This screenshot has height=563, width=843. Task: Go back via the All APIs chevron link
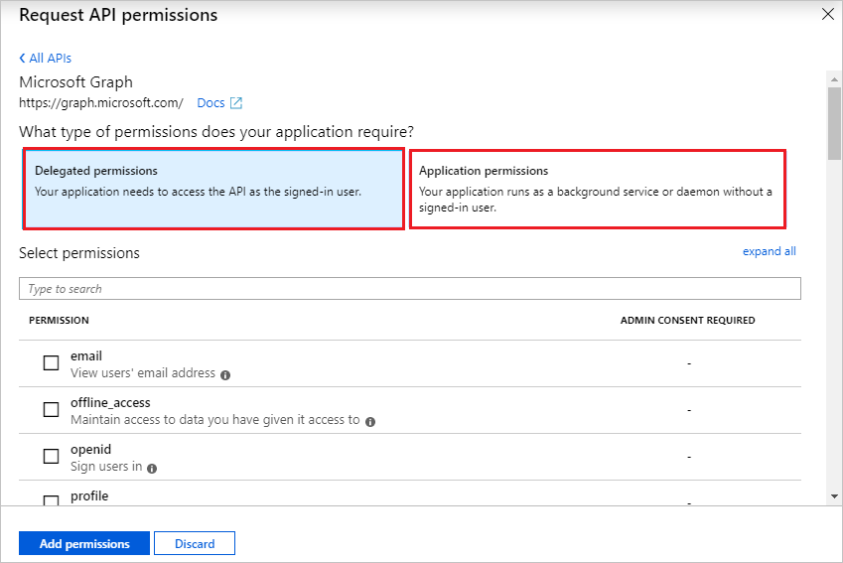pyautogui.click(x=46, y=59)
